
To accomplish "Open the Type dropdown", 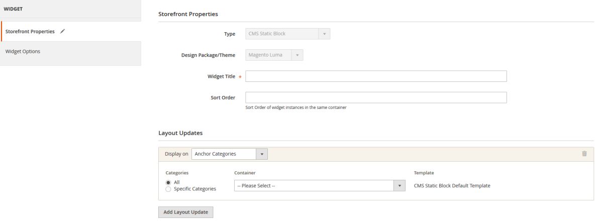I will (x=287, y=34).
